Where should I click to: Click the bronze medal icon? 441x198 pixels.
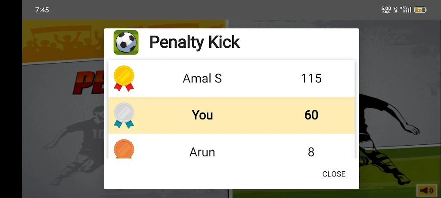pyautogui.click(x=124, y=149)
